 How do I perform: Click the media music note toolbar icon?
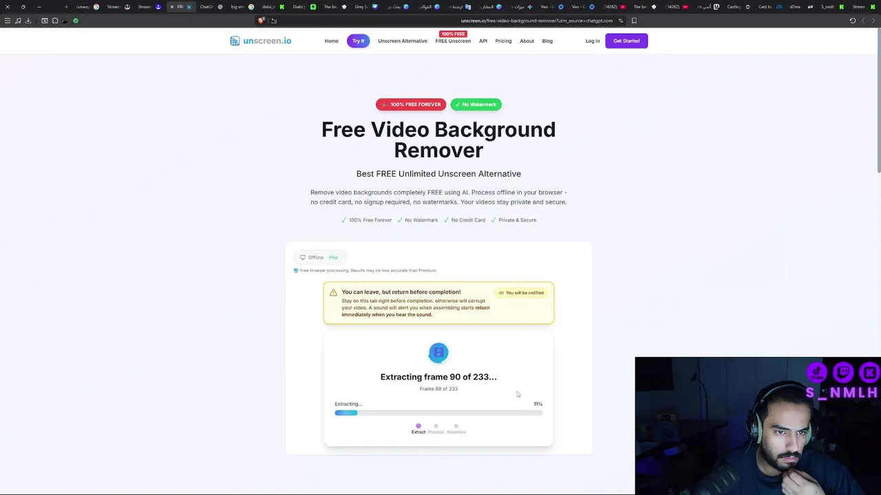pos(18,21)
